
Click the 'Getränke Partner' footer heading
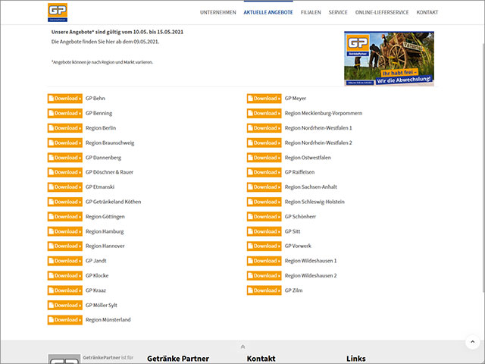coord(178,359)
